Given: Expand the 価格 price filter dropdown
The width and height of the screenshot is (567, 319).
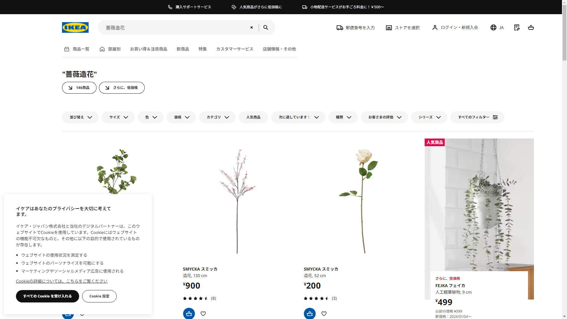Looking at the screenshot, I should (x=181, y=117).
